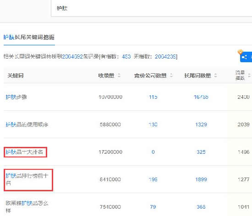The image size is (252, 216).
Task: Sort by 竞价公司数量 column arrows
Action: click(x=171, y=75)
